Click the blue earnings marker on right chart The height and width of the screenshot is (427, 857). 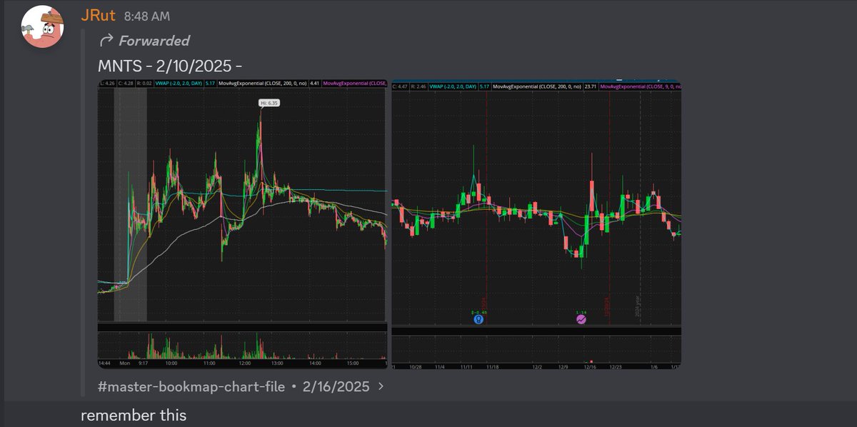point(478,319)
